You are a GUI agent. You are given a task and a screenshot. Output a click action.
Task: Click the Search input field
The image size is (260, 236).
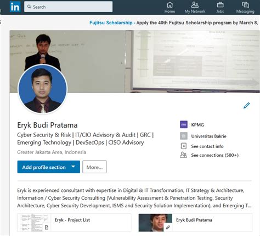[69, 7]
